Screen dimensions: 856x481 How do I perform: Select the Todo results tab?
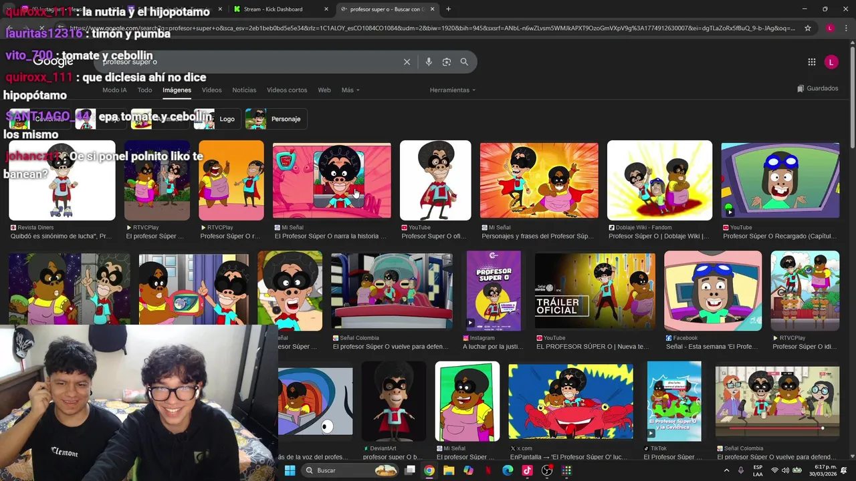coord(144,90)
